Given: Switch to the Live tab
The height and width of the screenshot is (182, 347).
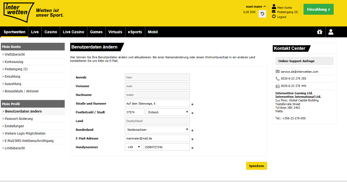Looking at the screenshot, I should point(35,32).
